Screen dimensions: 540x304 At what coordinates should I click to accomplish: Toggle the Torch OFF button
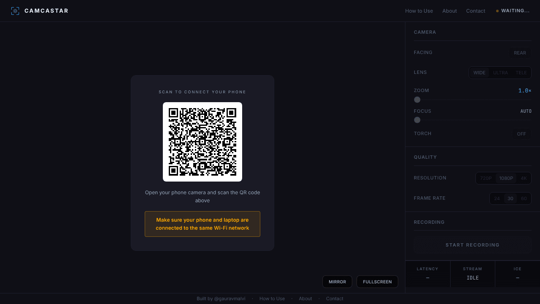tap(521, 134)
